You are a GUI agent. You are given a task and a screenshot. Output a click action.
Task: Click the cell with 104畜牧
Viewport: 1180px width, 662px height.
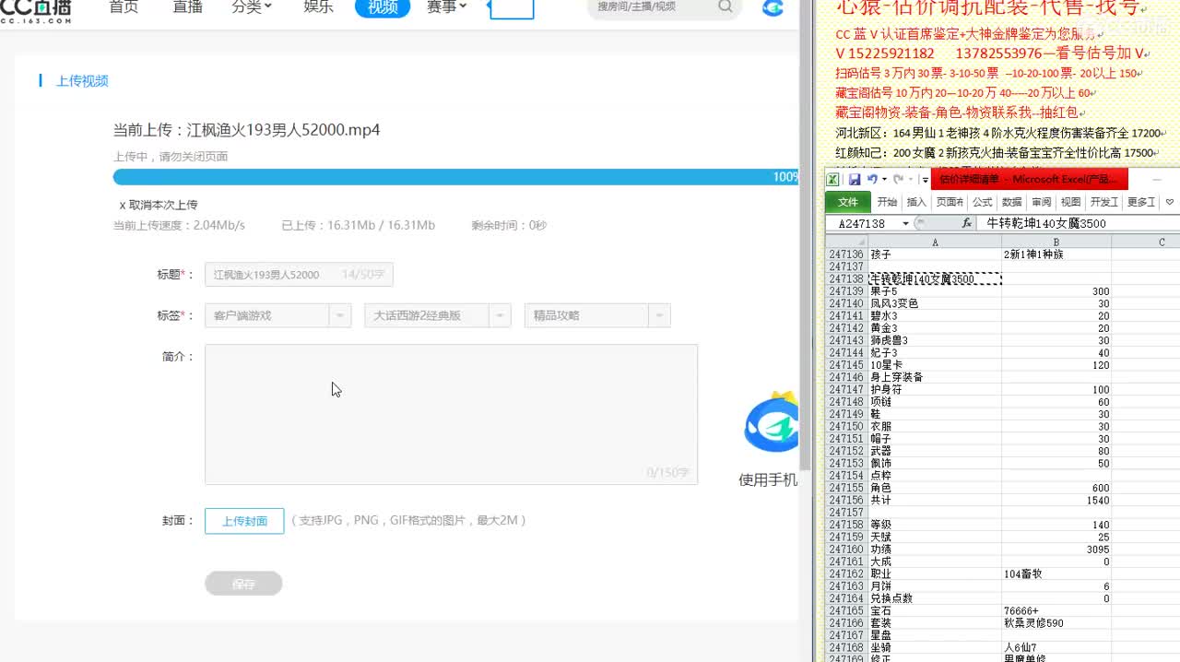click(x=1056, y=574)
